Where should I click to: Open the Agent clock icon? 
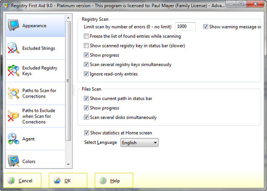[13, 138]
